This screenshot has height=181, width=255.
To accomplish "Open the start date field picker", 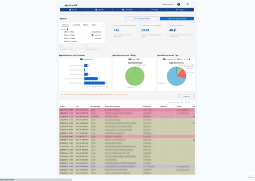I will click(69, 49).
